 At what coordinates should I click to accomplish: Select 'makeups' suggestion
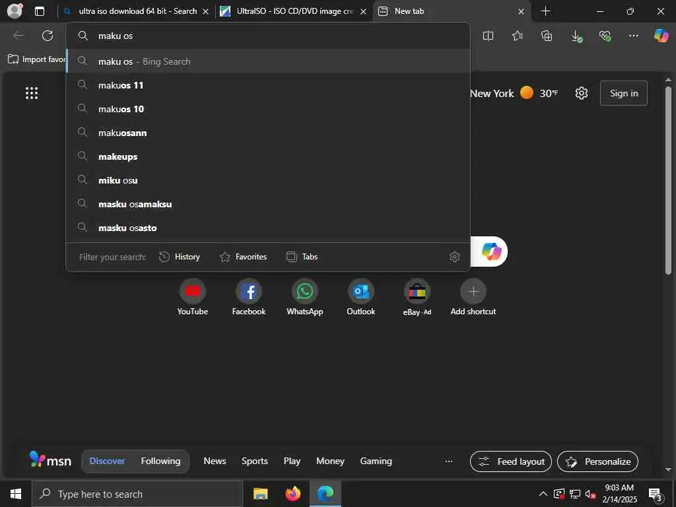tap(268, 156)
